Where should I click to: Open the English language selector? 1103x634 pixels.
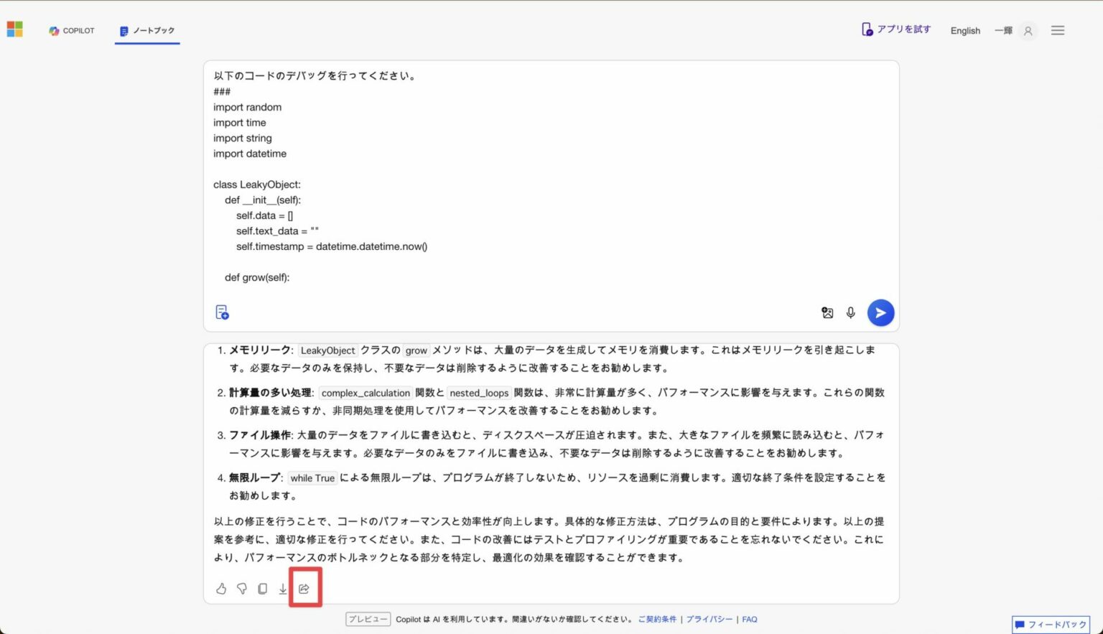tap(964, 30)
